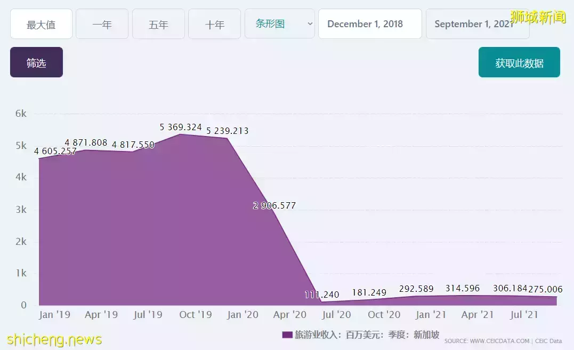
Task: Click the Oct '19 x-axis label
Action: (195, 315)
